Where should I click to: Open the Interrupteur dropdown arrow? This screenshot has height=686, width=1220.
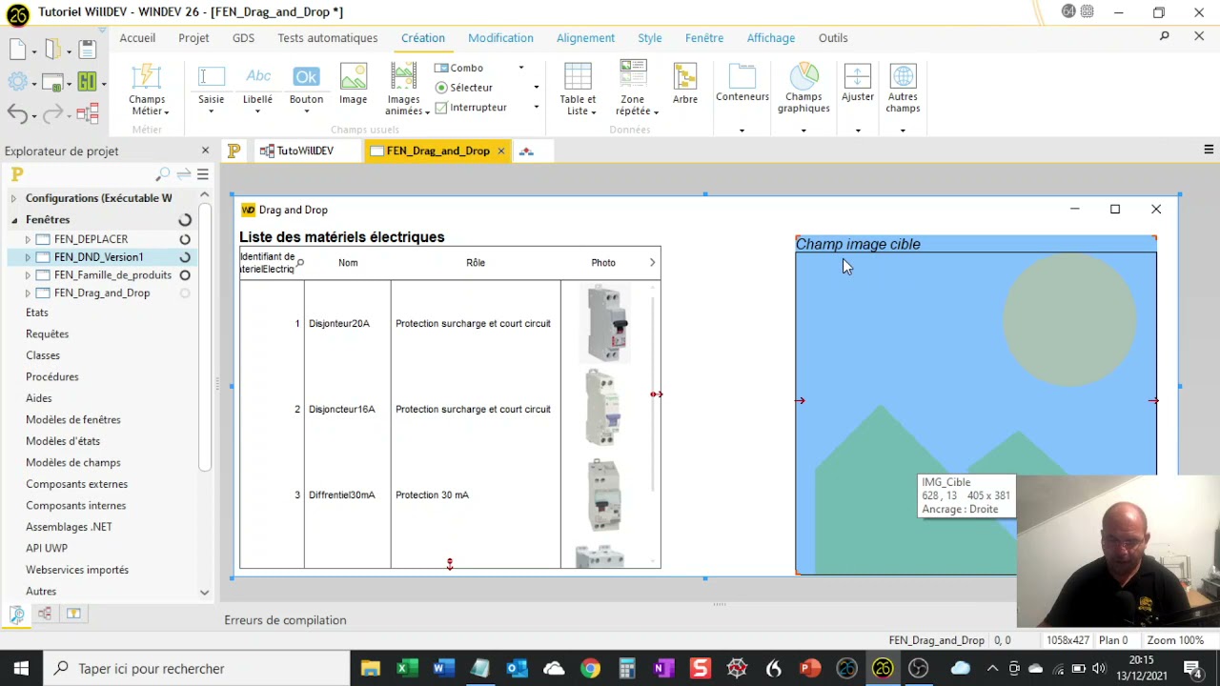coord(536,108)
